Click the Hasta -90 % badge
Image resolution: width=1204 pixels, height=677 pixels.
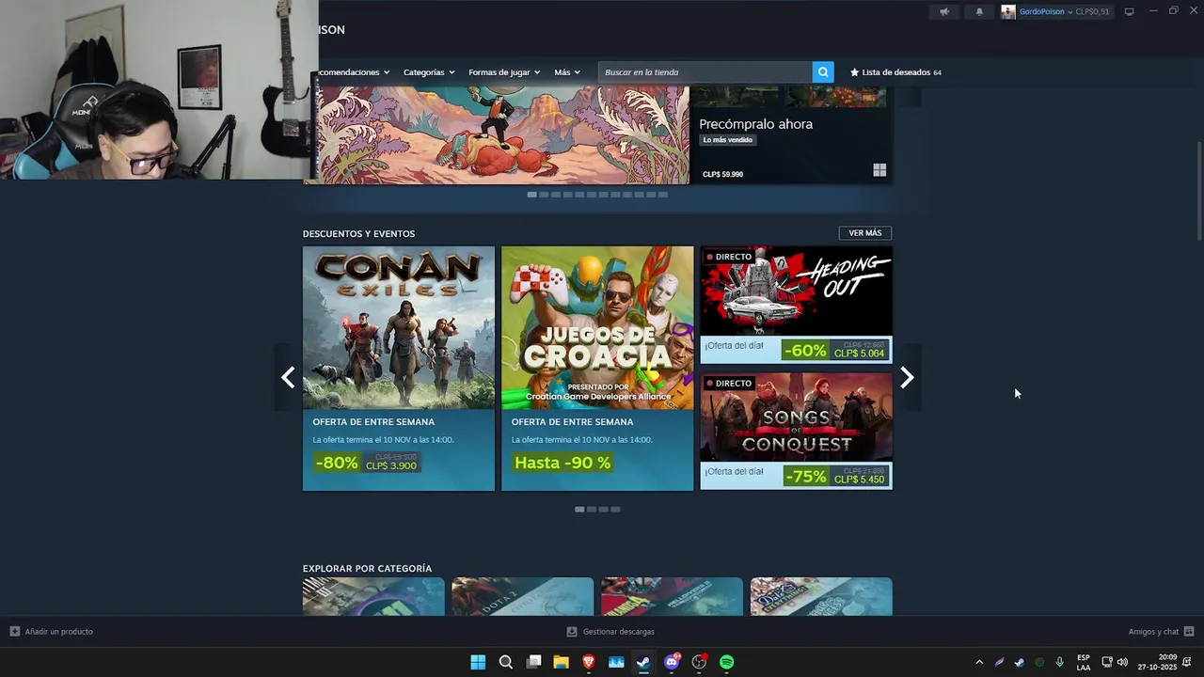point(562,463)
